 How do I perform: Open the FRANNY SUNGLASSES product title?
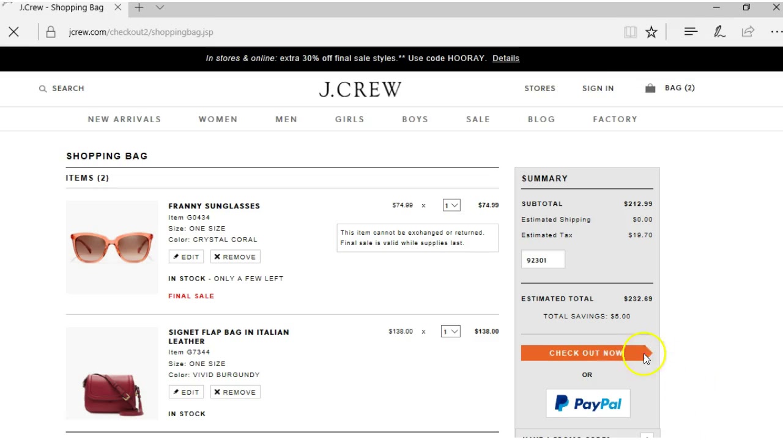(x=214, y=206)
